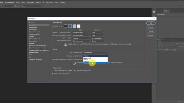Image resolution: width=184 pixels, height=103 pixels.
Task: Open Выделение menu in menu bar
Action: pos(30,2)
